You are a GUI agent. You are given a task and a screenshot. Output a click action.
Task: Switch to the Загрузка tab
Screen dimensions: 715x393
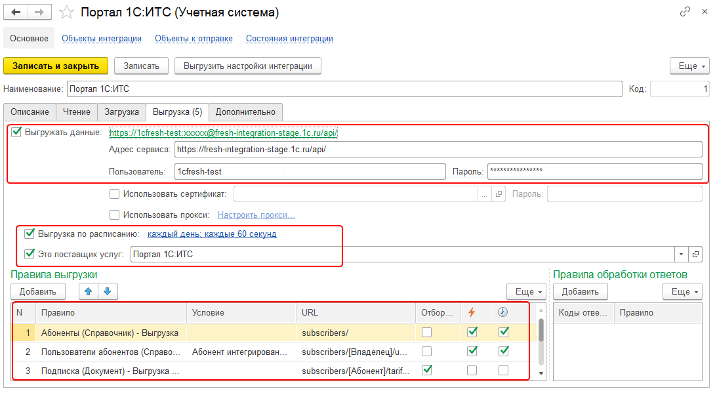(x=121, y=112)
